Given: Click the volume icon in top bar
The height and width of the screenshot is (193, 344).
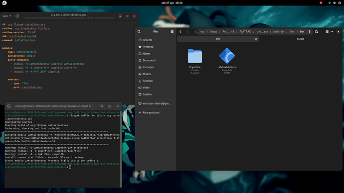Looking at the screenshot, I should tap(335, 3).
